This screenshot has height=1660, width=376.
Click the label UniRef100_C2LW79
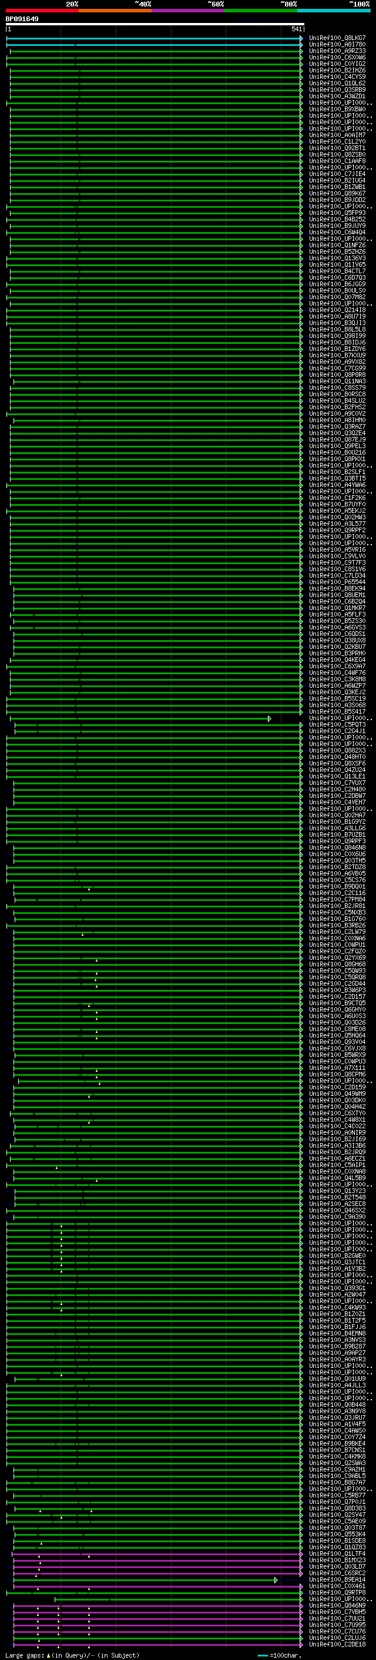pyautogui.click(x=337, y=932)
